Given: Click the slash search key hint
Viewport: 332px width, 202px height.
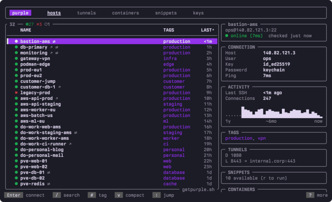Looking at the screenshot, I should (x=56, y=195).
